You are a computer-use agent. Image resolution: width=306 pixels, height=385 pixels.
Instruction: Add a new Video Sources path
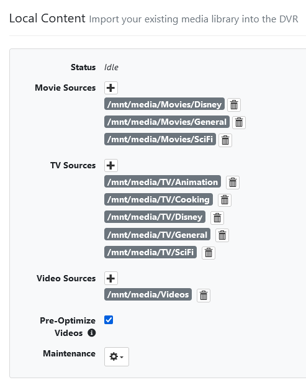point(111,278)
